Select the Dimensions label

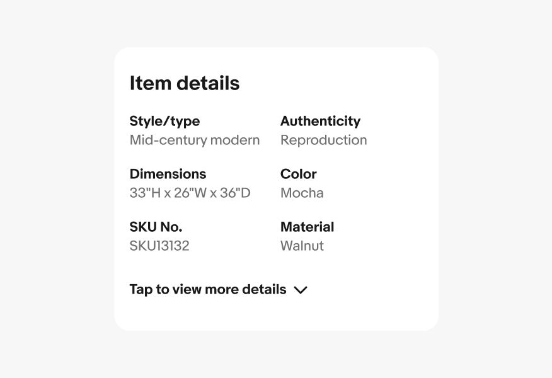[x=168, y=174]
